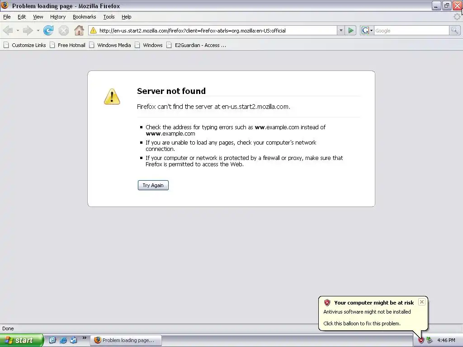
Task: Open the Windows Start menu
Action: (x=22, y=340)
